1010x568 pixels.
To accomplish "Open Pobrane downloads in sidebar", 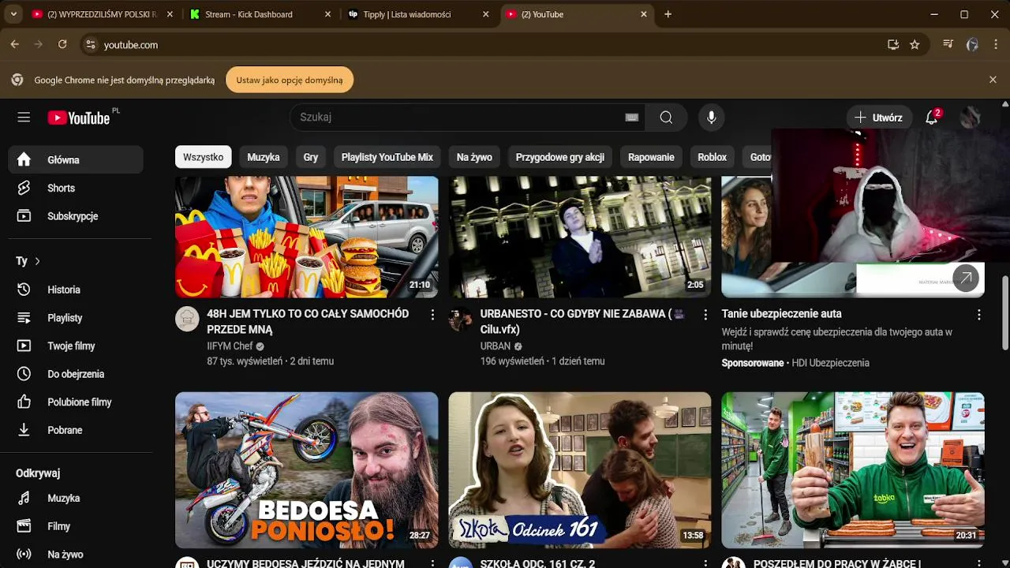I will point(76,430).
